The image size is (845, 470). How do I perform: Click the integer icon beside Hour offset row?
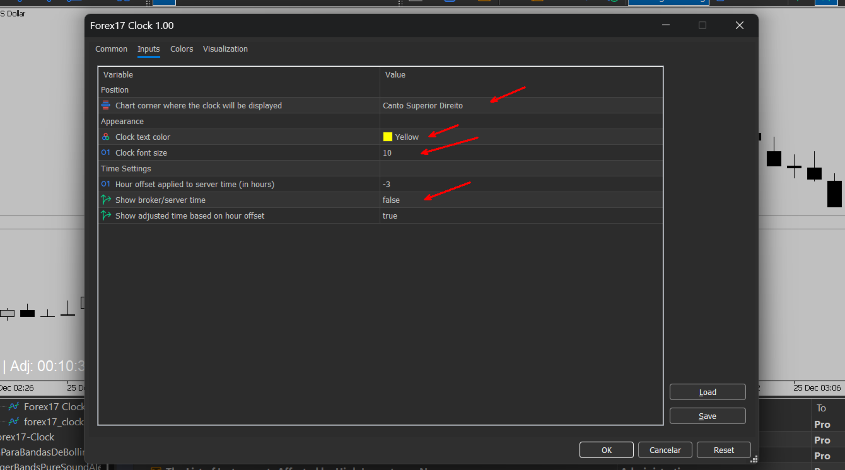pyautogui.click(x=105, y=184)
